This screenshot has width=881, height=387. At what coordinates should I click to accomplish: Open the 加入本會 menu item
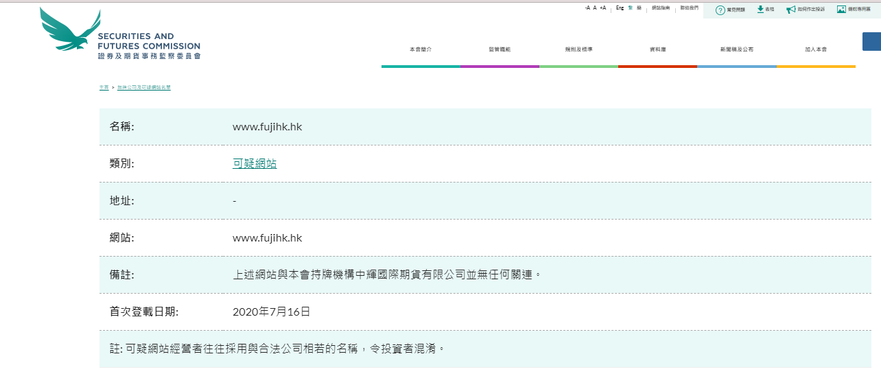coord(816,50)
